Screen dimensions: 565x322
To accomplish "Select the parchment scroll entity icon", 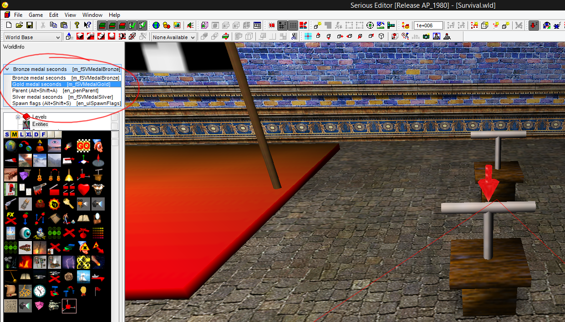I will point(10,290).
